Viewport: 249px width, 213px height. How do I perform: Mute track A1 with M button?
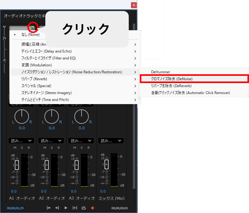15,148
